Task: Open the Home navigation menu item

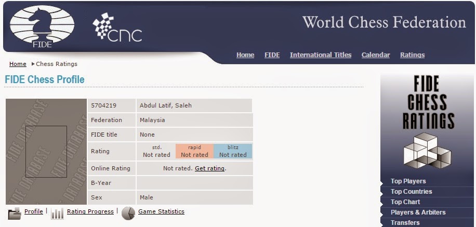Action: [x=245, y=55]
